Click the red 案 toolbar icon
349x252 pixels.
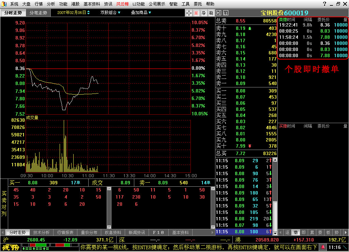(197, 13)
